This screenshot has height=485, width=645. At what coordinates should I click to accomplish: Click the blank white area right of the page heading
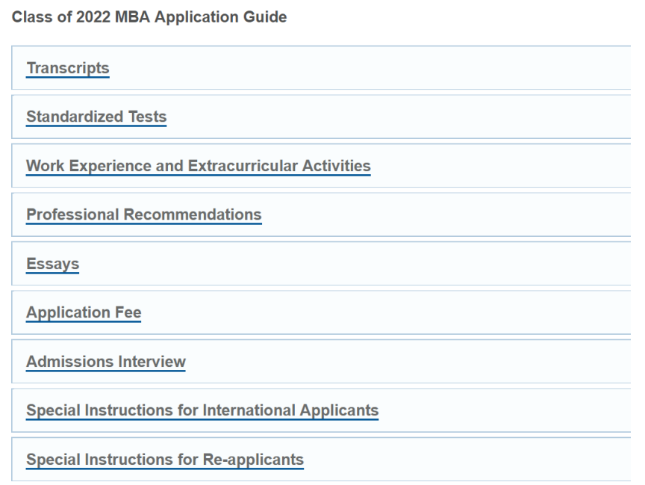tap(463, 16)
